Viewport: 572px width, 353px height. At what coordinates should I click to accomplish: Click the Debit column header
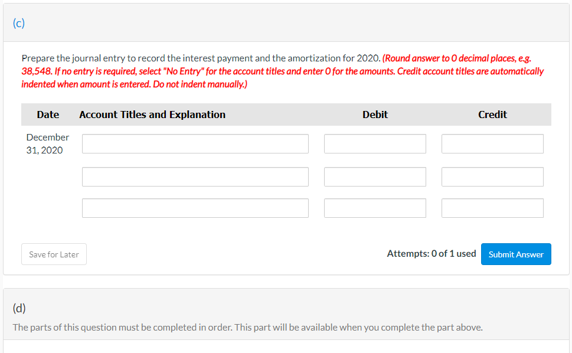coord(375,115)
